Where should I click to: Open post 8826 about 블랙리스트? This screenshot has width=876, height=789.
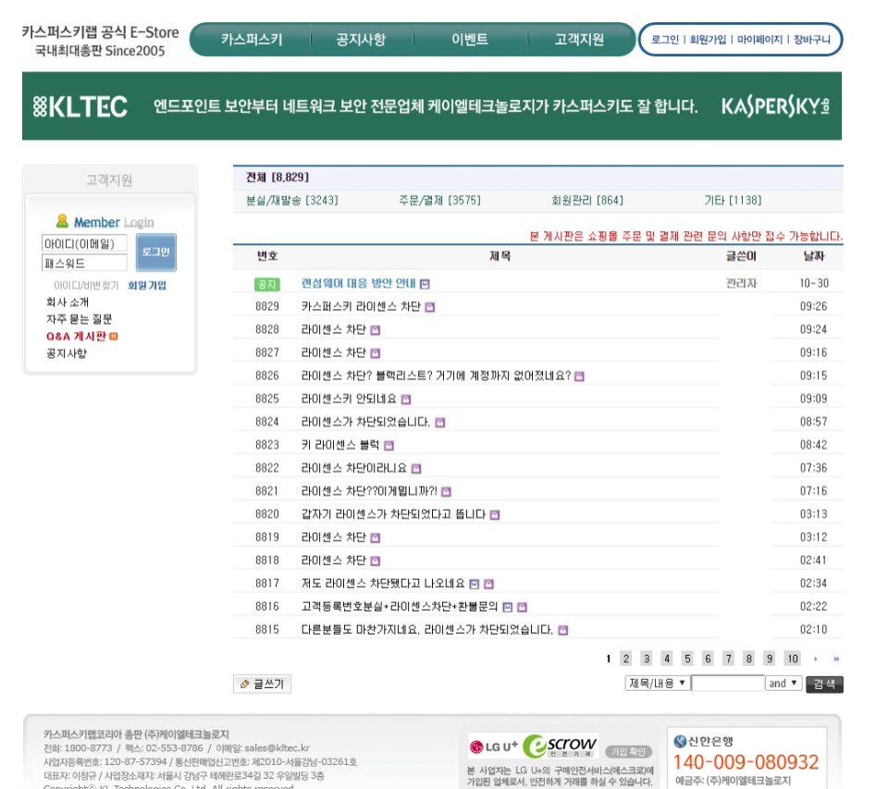coord(436,376)
